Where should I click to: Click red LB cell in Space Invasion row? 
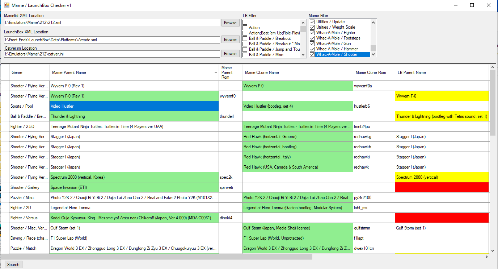click(442, 187)
